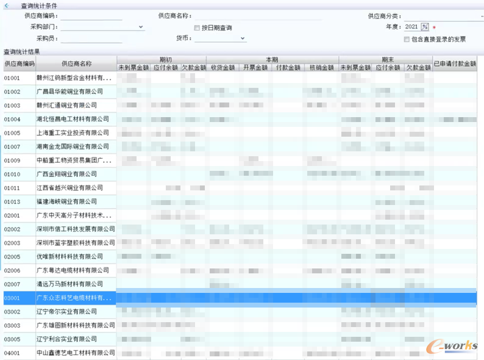Click the 采购员 input field
The width and height of the screenshot is (484, 360).
[x=91, y=38]
